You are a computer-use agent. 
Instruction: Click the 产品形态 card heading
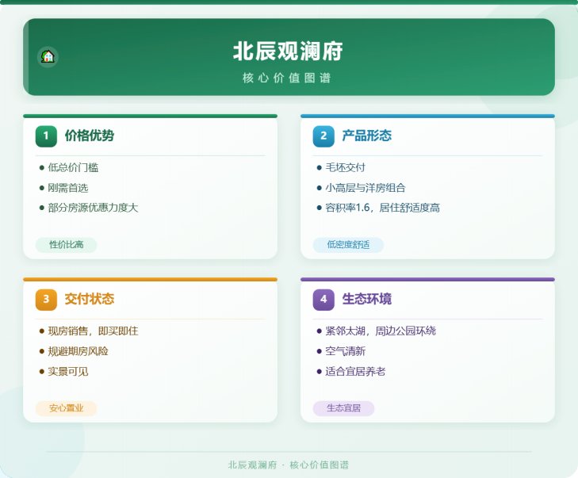(x=366, y=136)
